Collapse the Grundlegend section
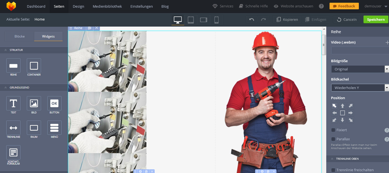Viewport: 389px width, 173px height. 6,88
